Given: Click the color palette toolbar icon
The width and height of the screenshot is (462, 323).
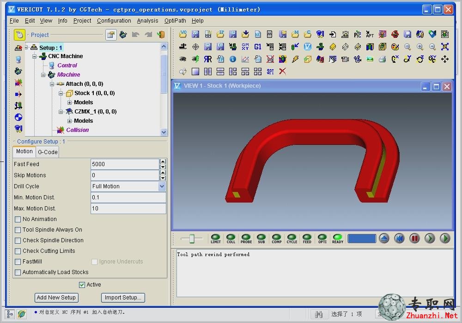Looking at the screenshot, I should (395, 47).
